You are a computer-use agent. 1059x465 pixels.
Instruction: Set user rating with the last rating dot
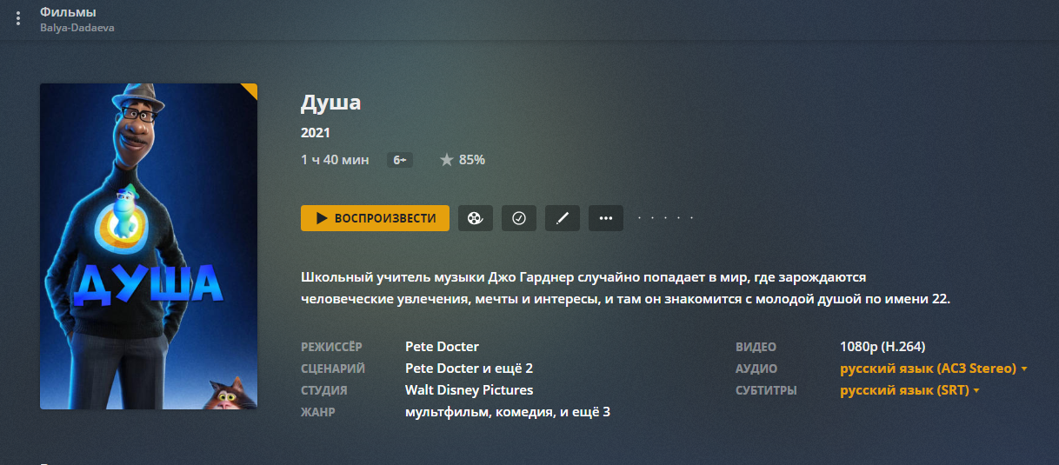[692, 218]
